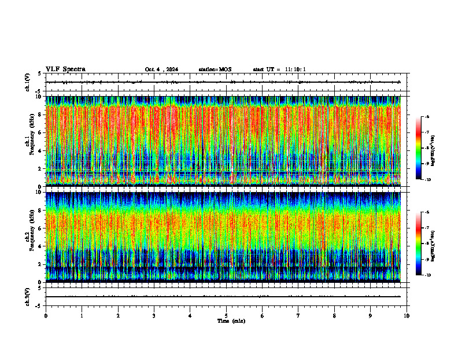Click the "-10" label on ch.2 colorbar
458x354 pixels.
click(x=427, y=275)
